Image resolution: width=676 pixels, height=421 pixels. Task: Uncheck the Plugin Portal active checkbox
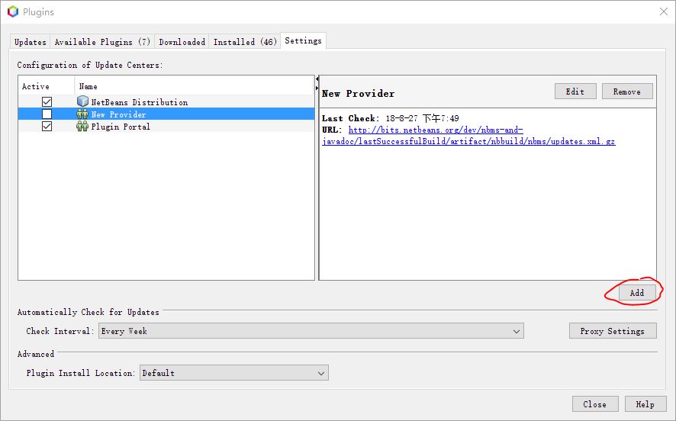47,127
